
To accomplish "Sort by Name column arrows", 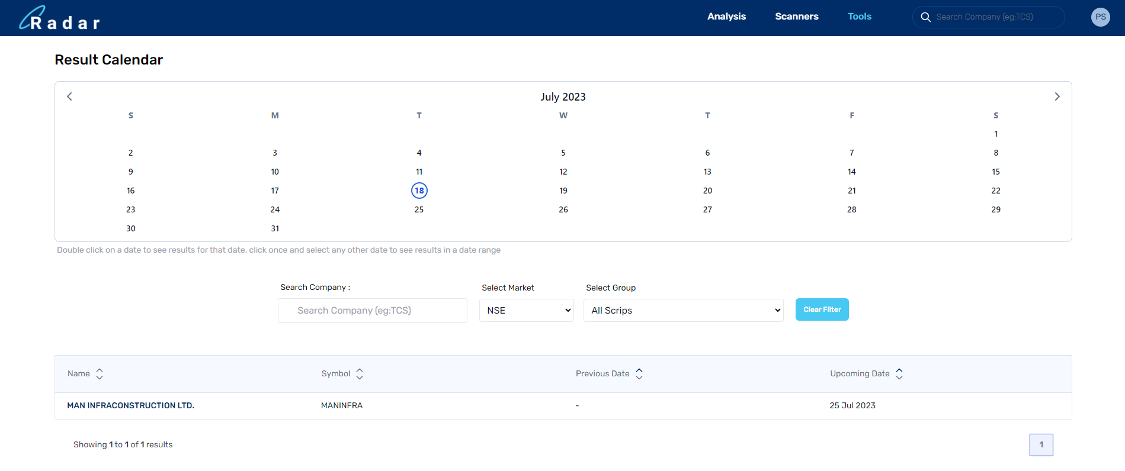I will [100, 374].
